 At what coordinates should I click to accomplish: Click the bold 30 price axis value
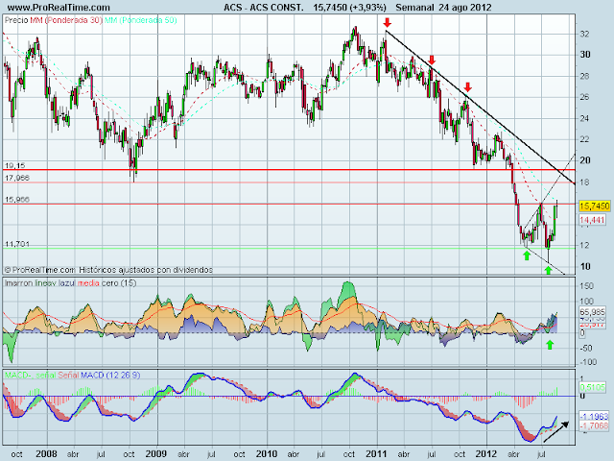point(585,55)
